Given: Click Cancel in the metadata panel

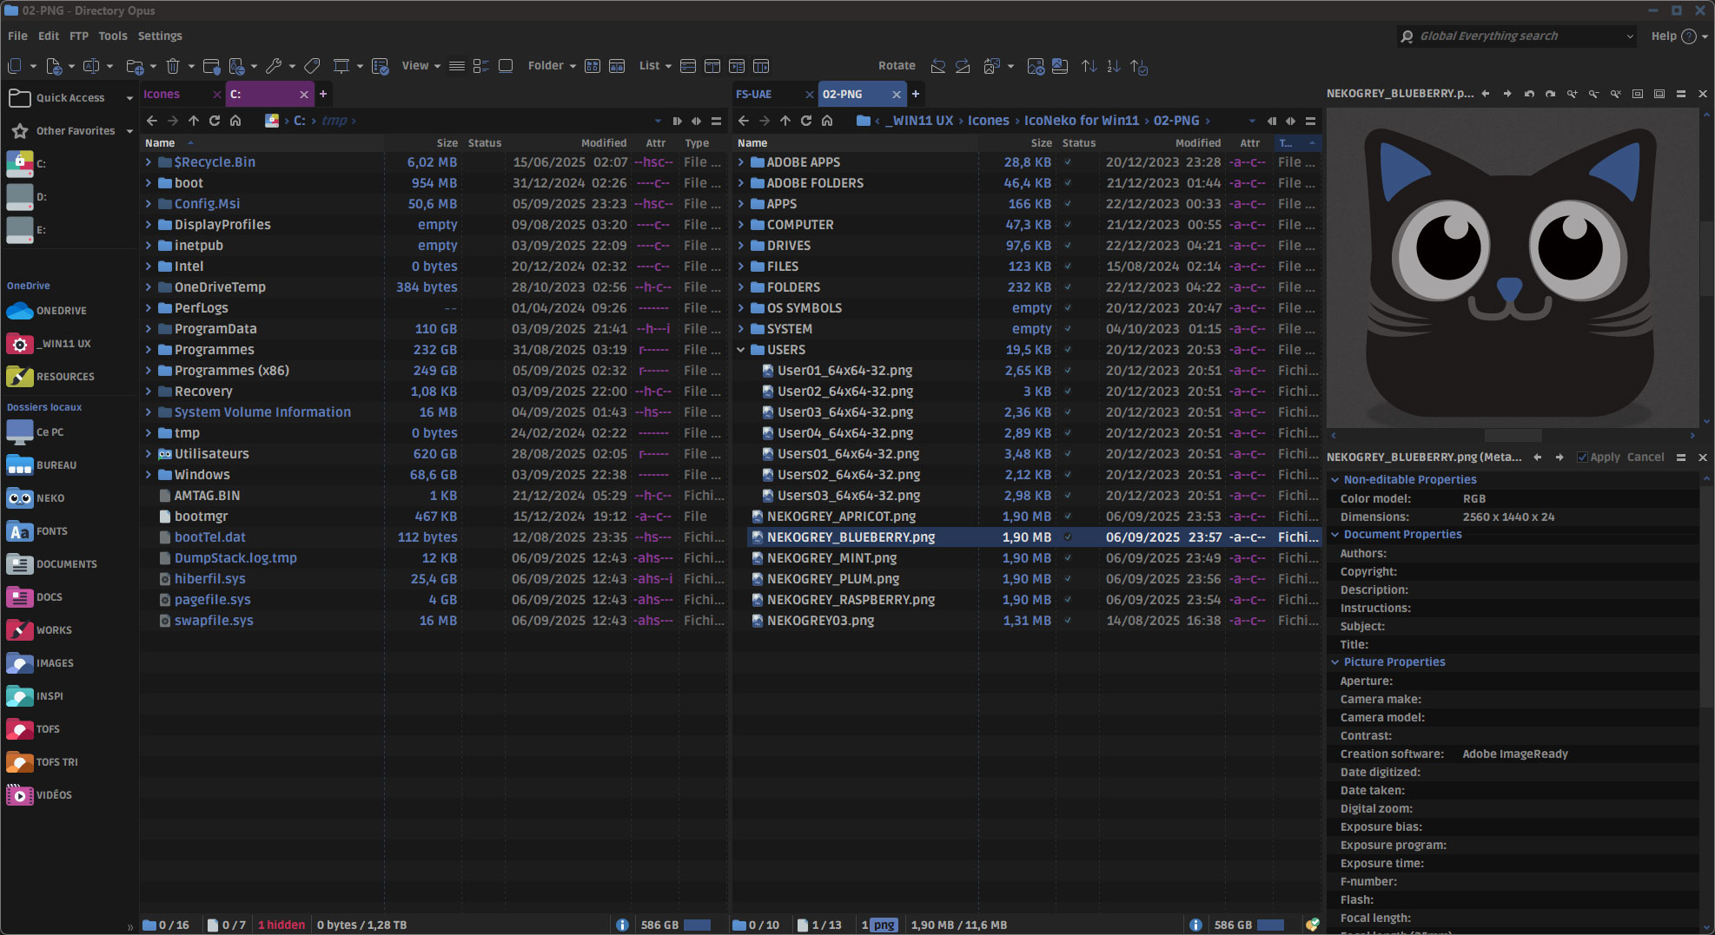Looking at the screenshot, I should click(1645, 458).
